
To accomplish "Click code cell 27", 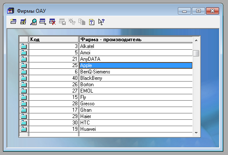I will 53,91.
